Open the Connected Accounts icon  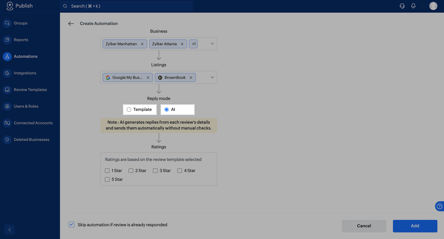[x=7, y=123]
